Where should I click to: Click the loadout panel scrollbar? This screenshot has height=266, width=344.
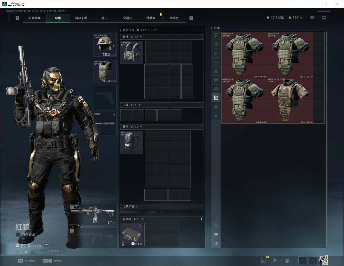click(x=204, y=85)
